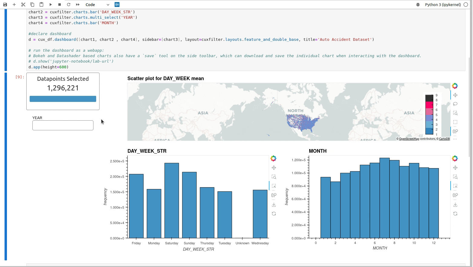The width and height of the screenshot is (473, 267).
Task: Open the Code cell type dropdown
Action: 97,5
